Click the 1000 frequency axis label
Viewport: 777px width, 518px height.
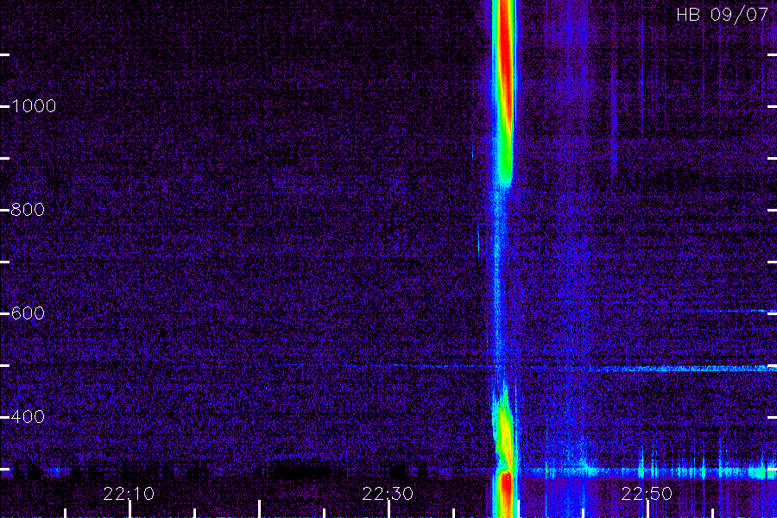point(34,105)
